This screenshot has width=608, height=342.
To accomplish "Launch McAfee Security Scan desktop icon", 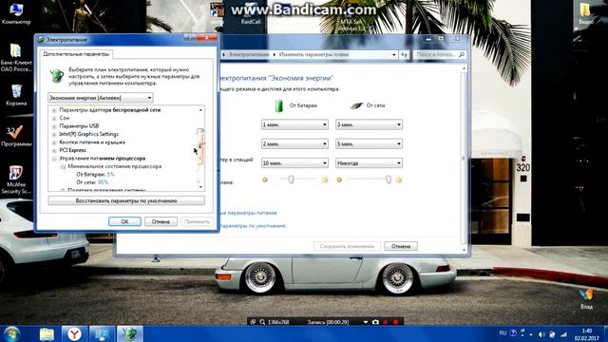I will point(16,180).
